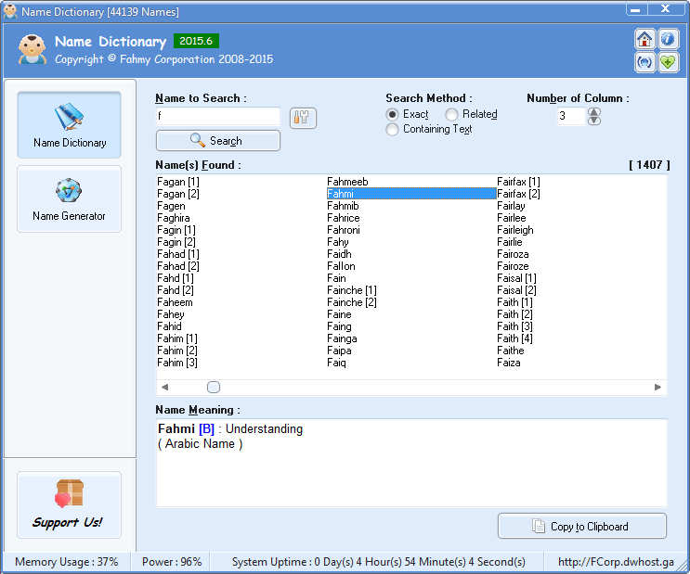Screen dimensions: 690x574
Task: Focus the Name to Search field
Action: (218, 116)
